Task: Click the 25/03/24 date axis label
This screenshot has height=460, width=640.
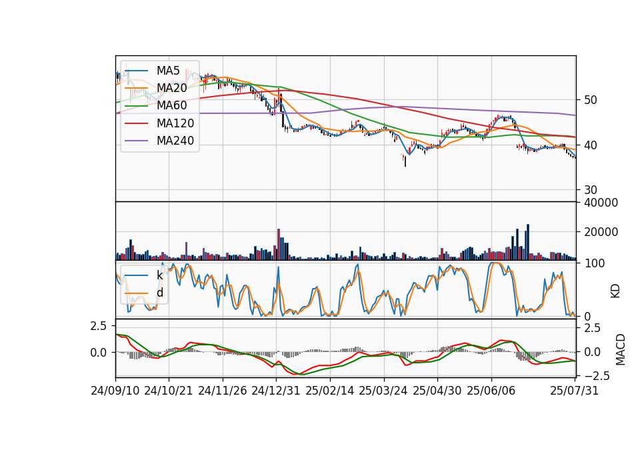Action: (383, 391)
